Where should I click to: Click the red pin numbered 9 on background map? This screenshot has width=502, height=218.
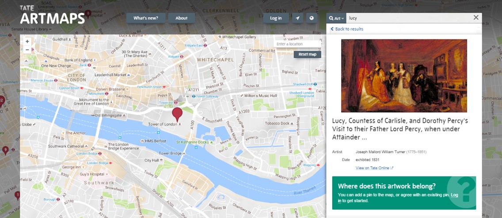pyautogui.click(x=5, y=150)
